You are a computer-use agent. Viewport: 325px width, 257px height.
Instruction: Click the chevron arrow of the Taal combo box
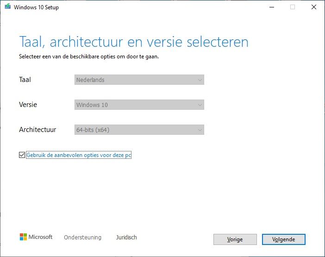click(200, 80)
